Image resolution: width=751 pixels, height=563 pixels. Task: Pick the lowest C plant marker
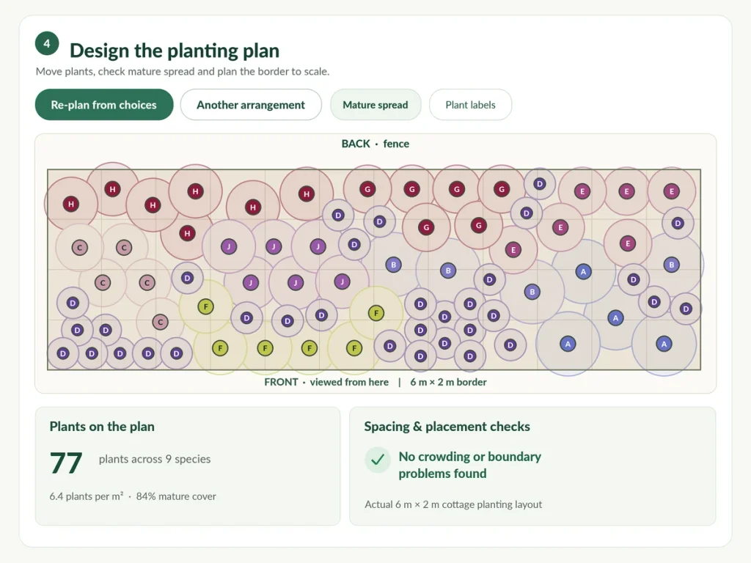(x=160, y=323)
